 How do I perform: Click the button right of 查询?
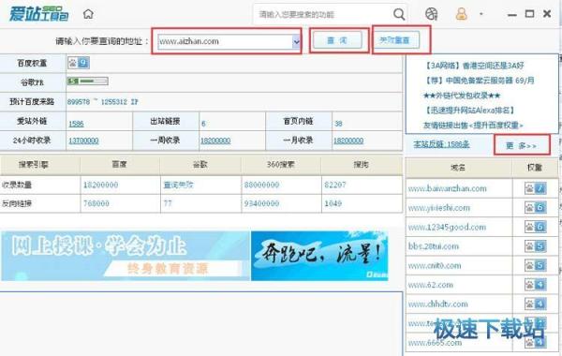click(x=395, y=40)
